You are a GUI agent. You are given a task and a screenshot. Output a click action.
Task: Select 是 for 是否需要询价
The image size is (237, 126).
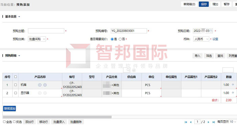click(x=112, y=39)
